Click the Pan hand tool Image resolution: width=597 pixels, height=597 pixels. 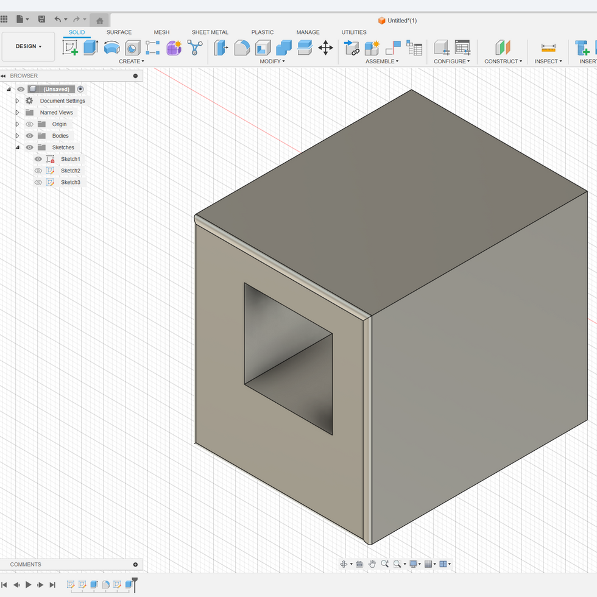point(372,564)
